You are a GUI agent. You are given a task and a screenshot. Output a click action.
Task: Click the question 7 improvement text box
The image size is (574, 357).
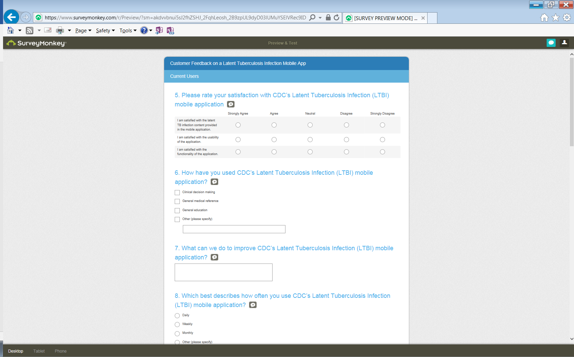pyautogui.click(x=224, y=272)
